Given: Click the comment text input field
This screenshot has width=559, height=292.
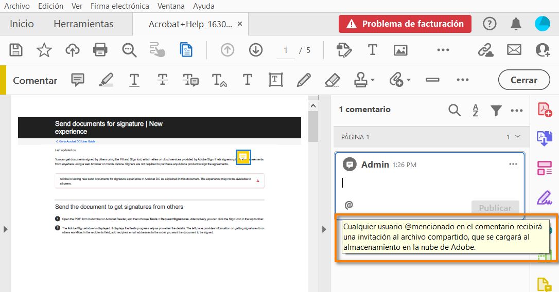Looking at the screenshot, I should 430,183.
